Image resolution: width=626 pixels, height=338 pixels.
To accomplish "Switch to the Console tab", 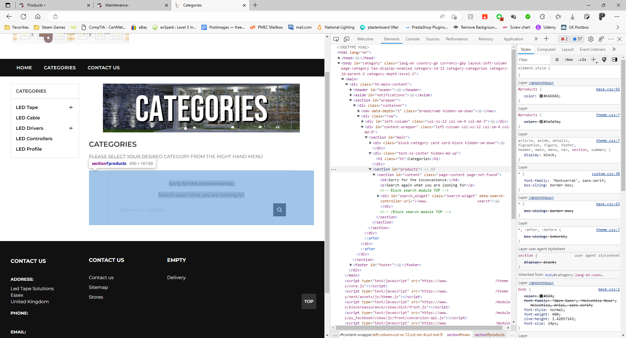I will (412, 39).
